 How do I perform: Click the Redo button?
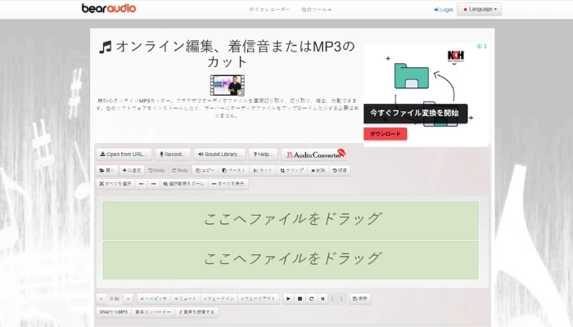pos(180,170)
